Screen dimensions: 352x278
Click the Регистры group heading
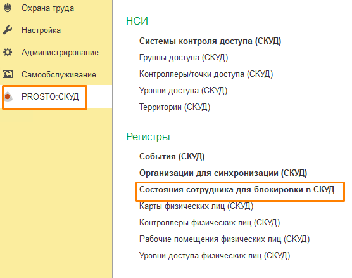pyautogui.click(x=148, y=136)
